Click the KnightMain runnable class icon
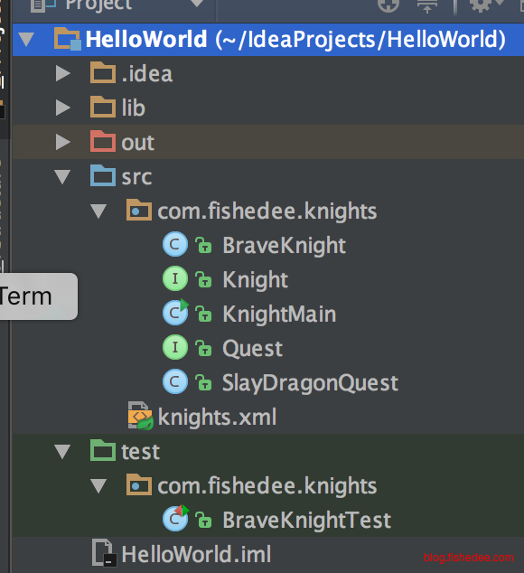524x573 pixels. (x=176, y=312)
